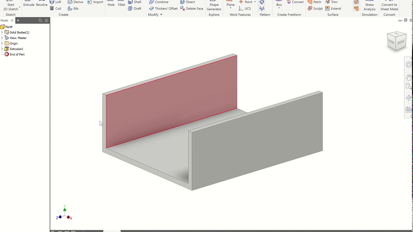Expand the Solid Bodies(1) node

click(x=2, y=32)
